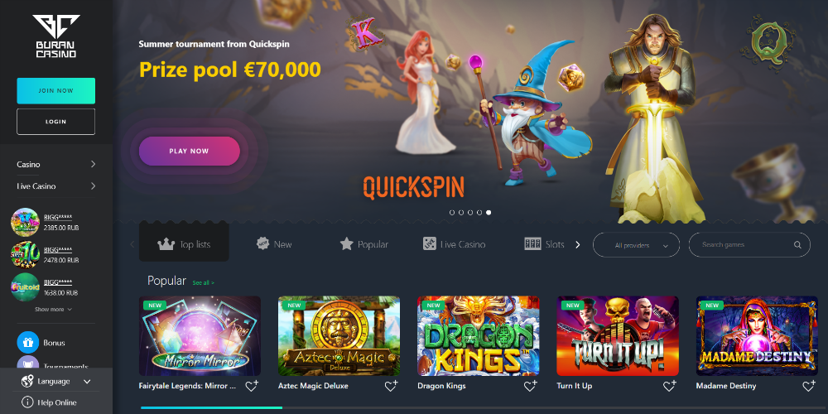
Task: Click the Buran Casino logo
Action: (56, 36)
